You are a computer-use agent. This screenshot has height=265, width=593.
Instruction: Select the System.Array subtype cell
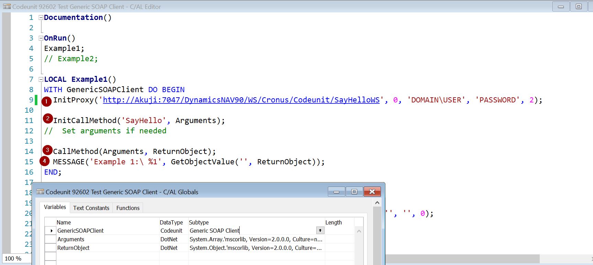pos(256,239)
